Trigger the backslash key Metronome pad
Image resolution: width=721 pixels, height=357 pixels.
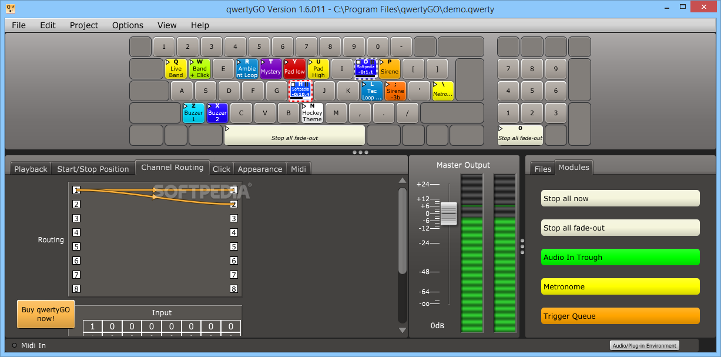pyautogui.click(x=442, y=91)
